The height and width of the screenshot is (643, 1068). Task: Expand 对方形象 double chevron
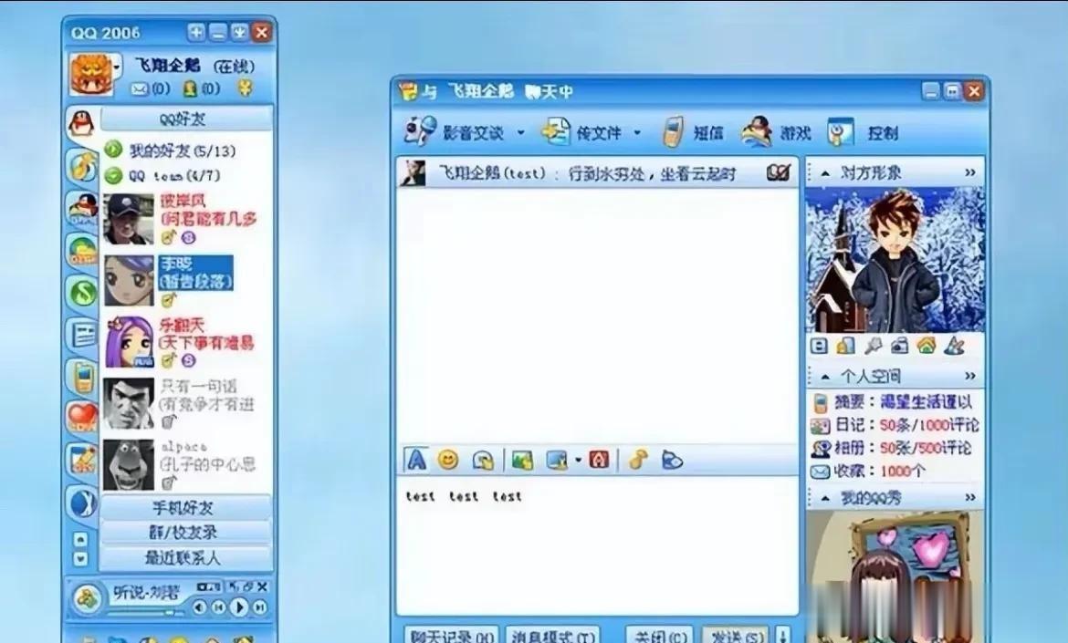(x=970, y=172)
